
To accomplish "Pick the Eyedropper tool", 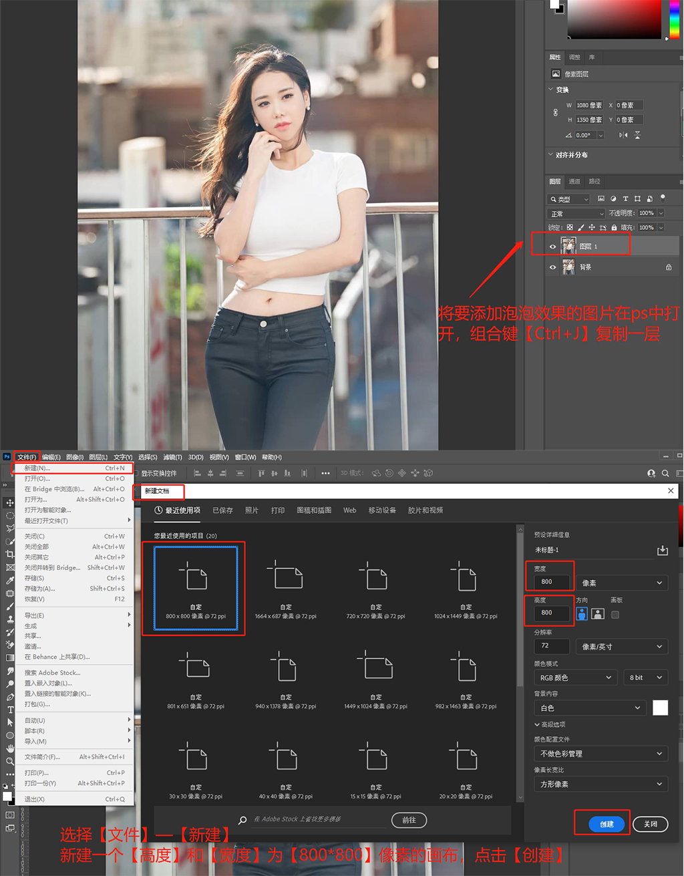I will coord(10,580).
